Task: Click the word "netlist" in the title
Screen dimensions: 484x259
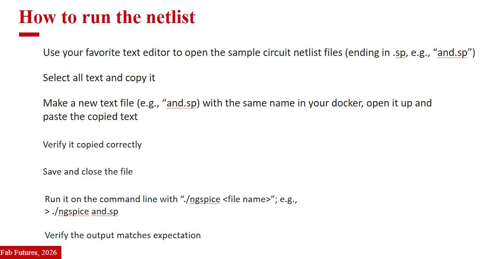Action: 171,17
